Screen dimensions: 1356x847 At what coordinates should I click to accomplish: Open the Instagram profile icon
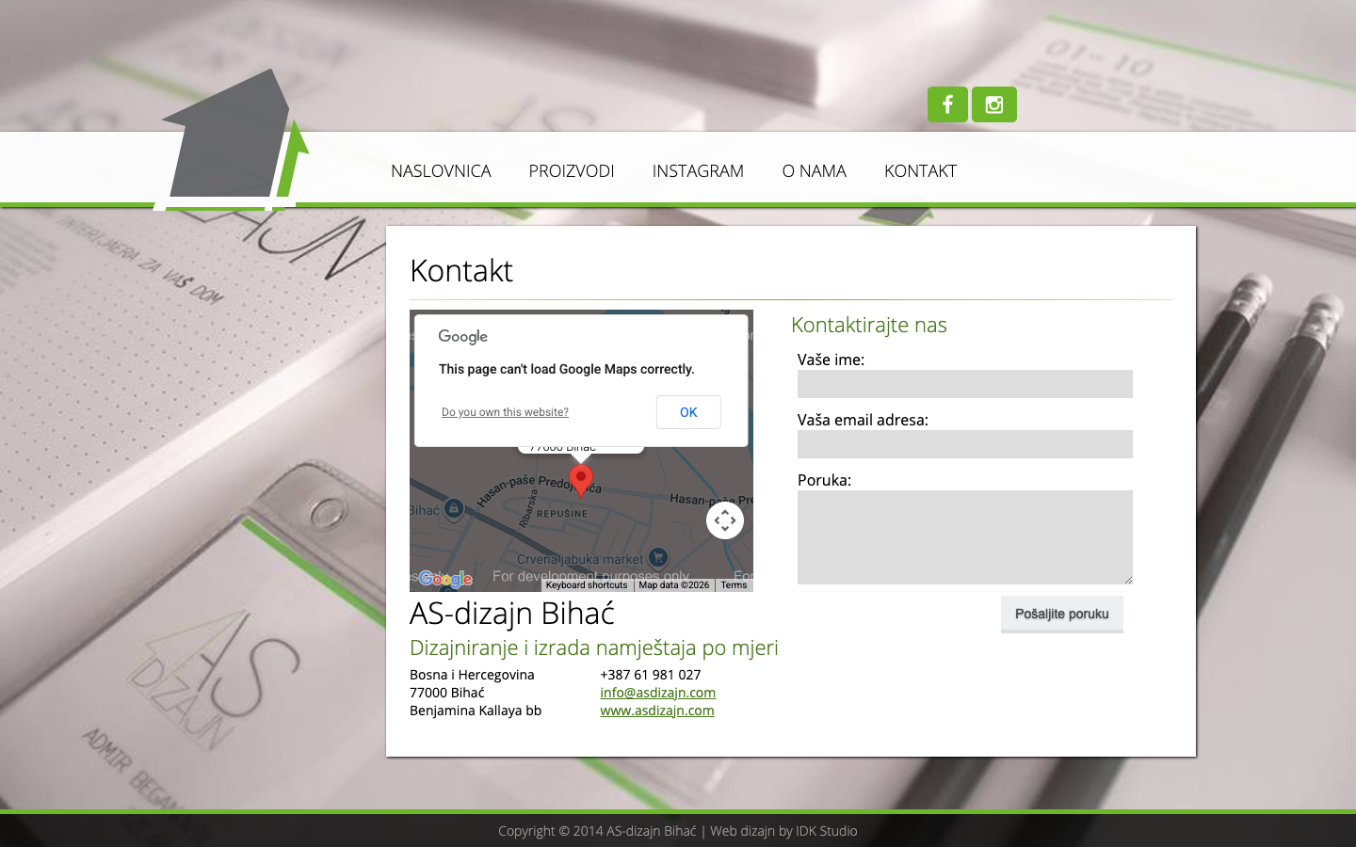coord(994,104)
